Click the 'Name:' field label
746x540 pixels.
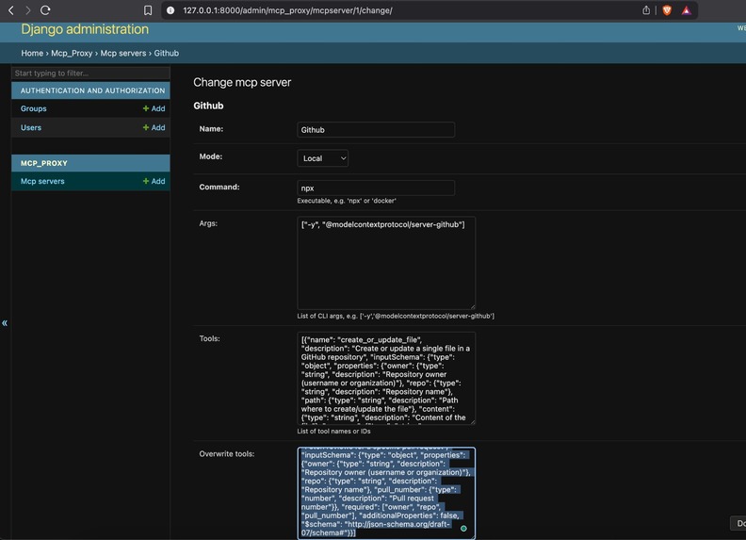[x=211, y=128]
